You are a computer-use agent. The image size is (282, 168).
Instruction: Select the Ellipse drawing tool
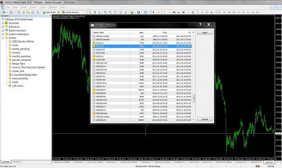tap(174, 12)
